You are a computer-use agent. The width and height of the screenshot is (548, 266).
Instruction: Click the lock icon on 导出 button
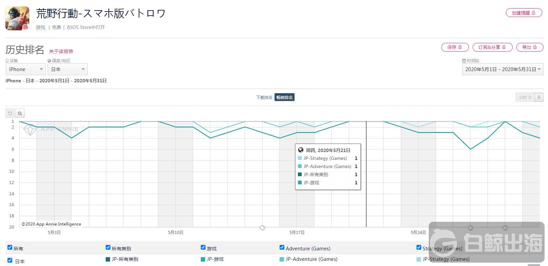coord(535,47)
